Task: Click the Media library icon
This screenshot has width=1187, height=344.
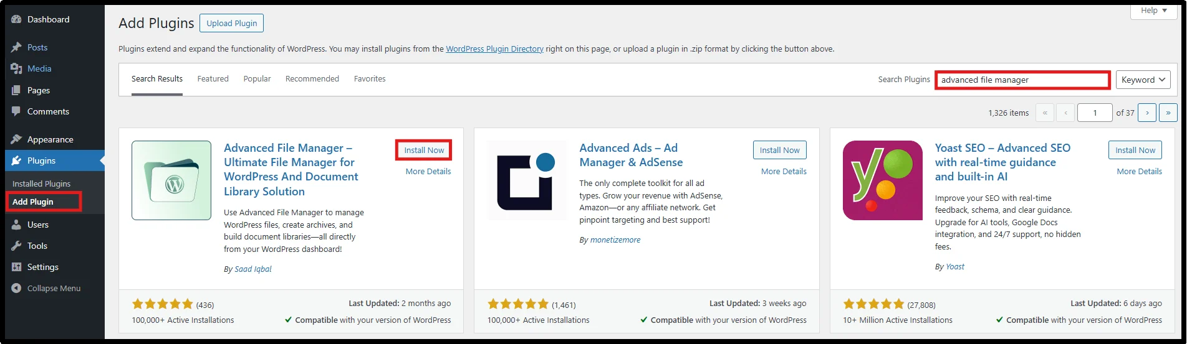Action: [x=17, y=68]
